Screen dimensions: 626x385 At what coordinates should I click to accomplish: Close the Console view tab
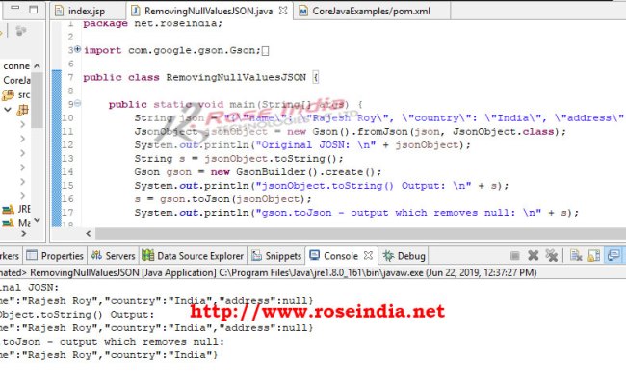click(x=369, y=255)
